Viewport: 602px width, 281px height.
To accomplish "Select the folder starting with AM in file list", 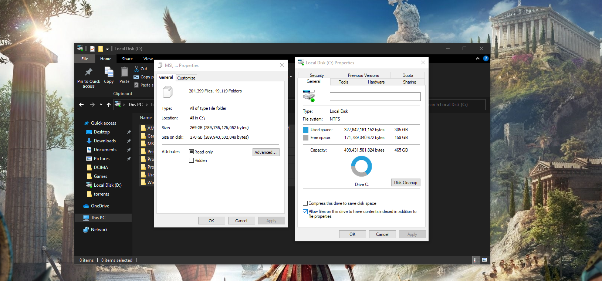I will pos(147,128).
